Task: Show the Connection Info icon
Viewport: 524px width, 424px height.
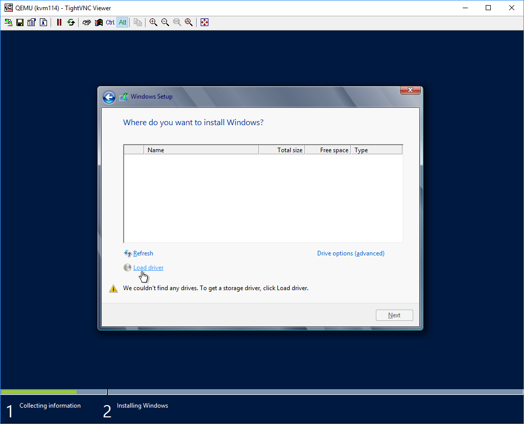Action: click(43, 22)
